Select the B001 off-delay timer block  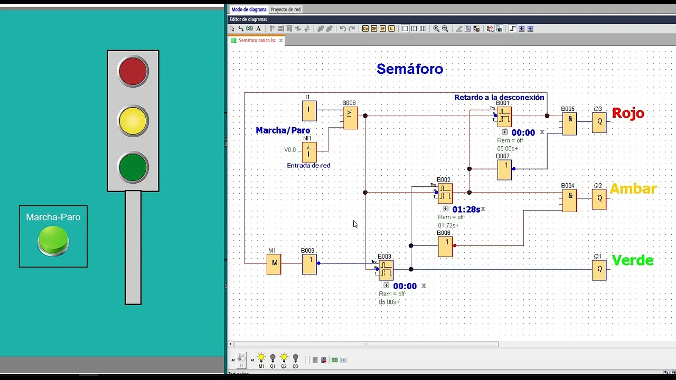(504, 117)
